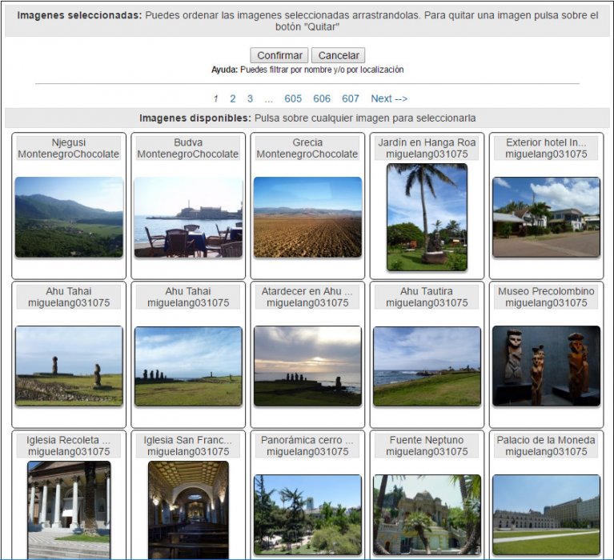Select the Grecia plowed field image
This screenshot has width=614, height=560.
pyautogui.click(x=307, y=217)
